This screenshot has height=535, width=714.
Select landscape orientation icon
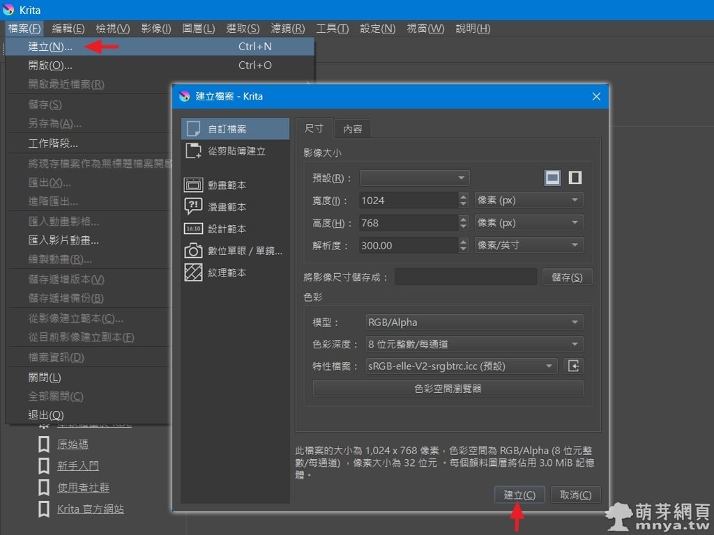tap(553, 178)
